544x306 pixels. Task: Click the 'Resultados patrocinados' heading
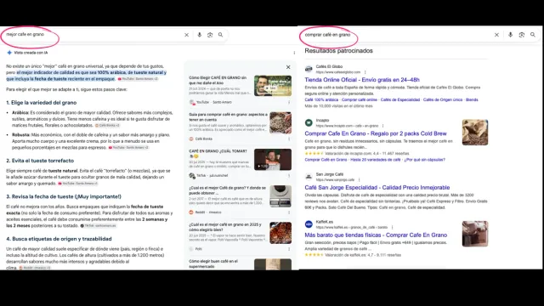pyautogui.click(x=338, y=51)
